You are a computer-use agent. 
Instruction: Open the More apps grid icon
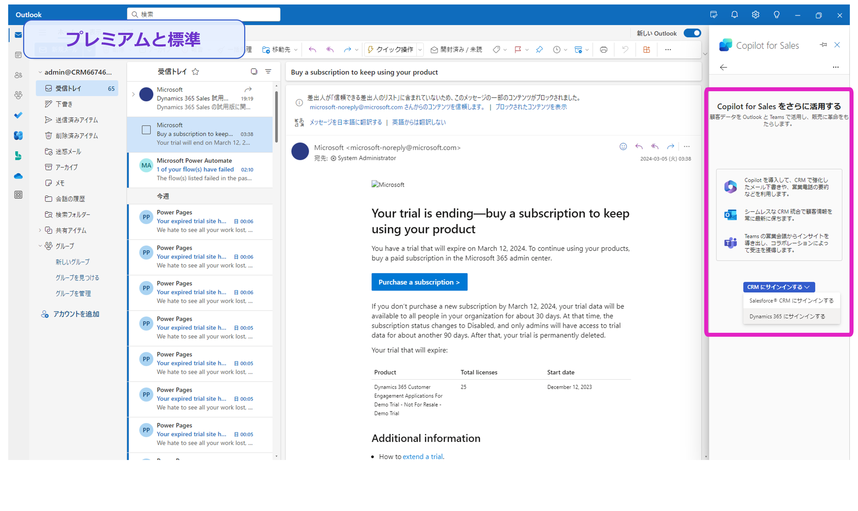point(18,195)
